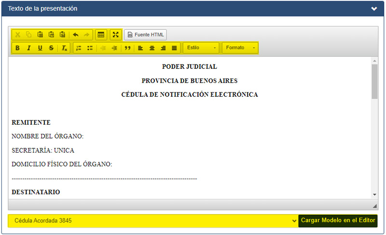Open the Estilo dropdown
Image resolution: width=386 pixels, height=235 pixels.
coord(201,48)
